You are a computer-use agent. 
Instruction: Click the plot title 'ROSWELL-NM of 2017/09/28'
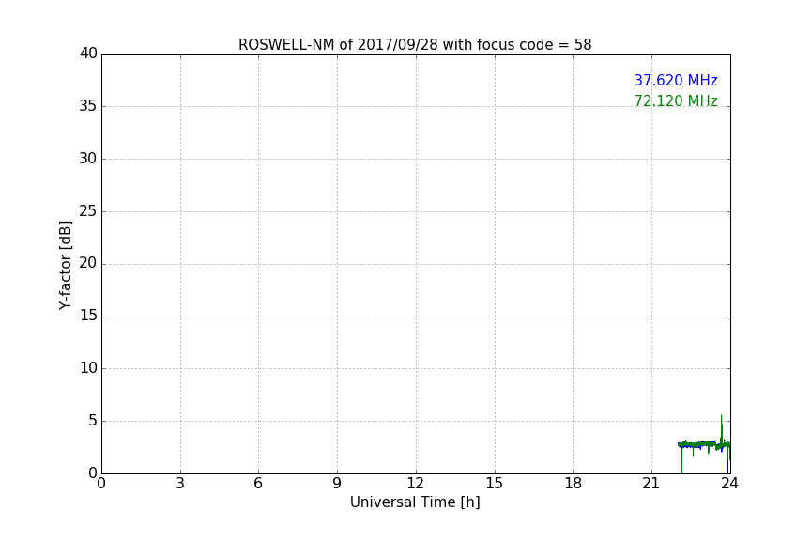[x=338, y=45]
